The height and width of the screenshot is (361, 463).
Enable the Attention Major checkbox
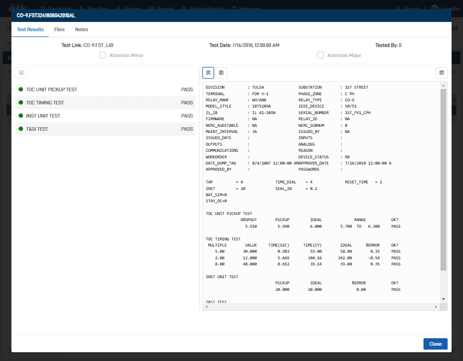point(320,55)
